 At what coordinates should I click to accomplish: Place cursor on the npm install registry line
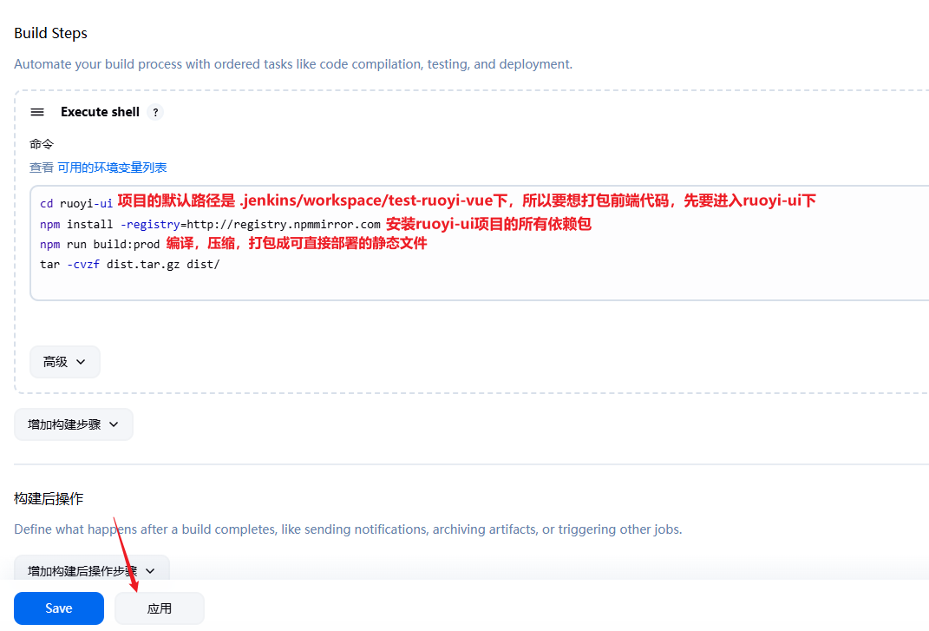click(210, 224)
